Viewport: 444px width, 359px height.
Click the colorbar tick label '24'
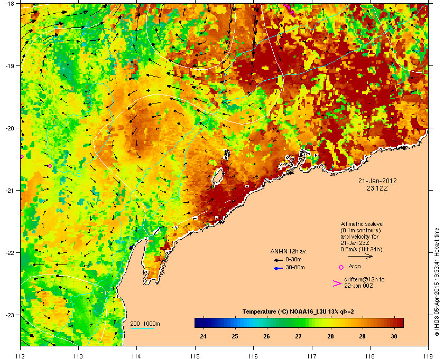203,336
